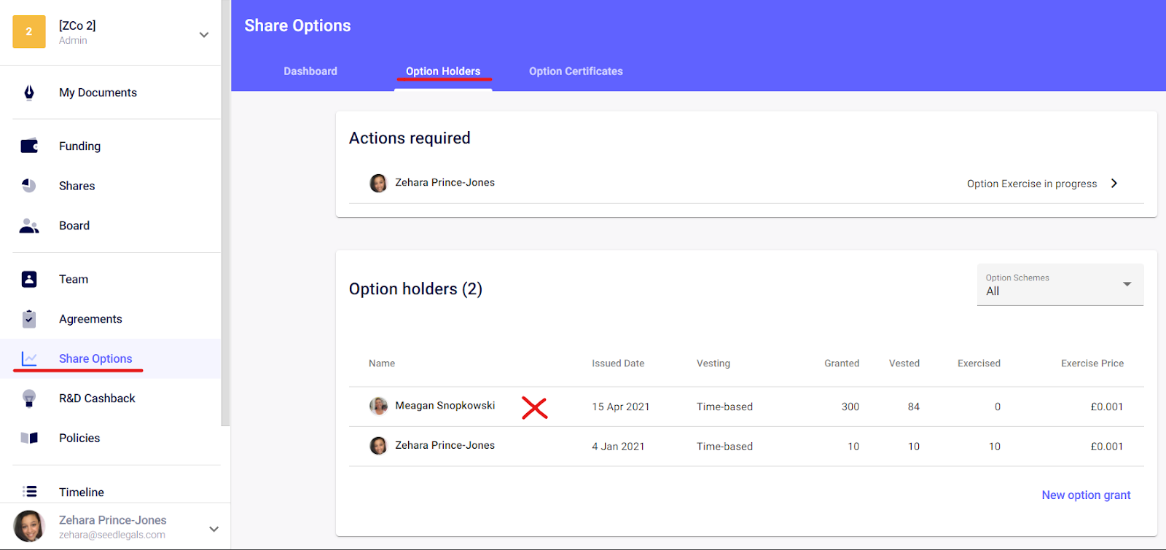Click the Policies book icon
Viewport: 1166px width, 550px height.
tap(29, 438)
